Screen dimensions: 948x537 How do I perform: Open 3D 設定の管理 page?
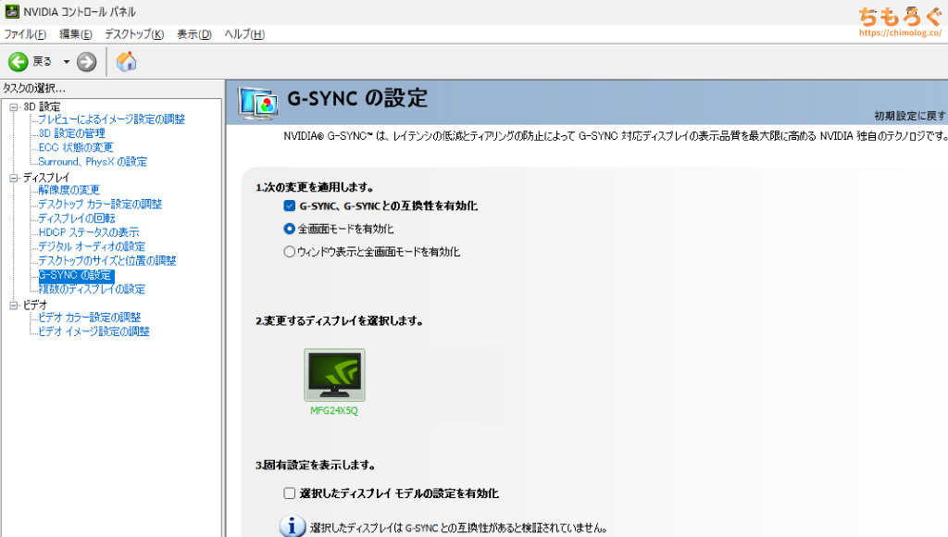(x=72, y=133)
